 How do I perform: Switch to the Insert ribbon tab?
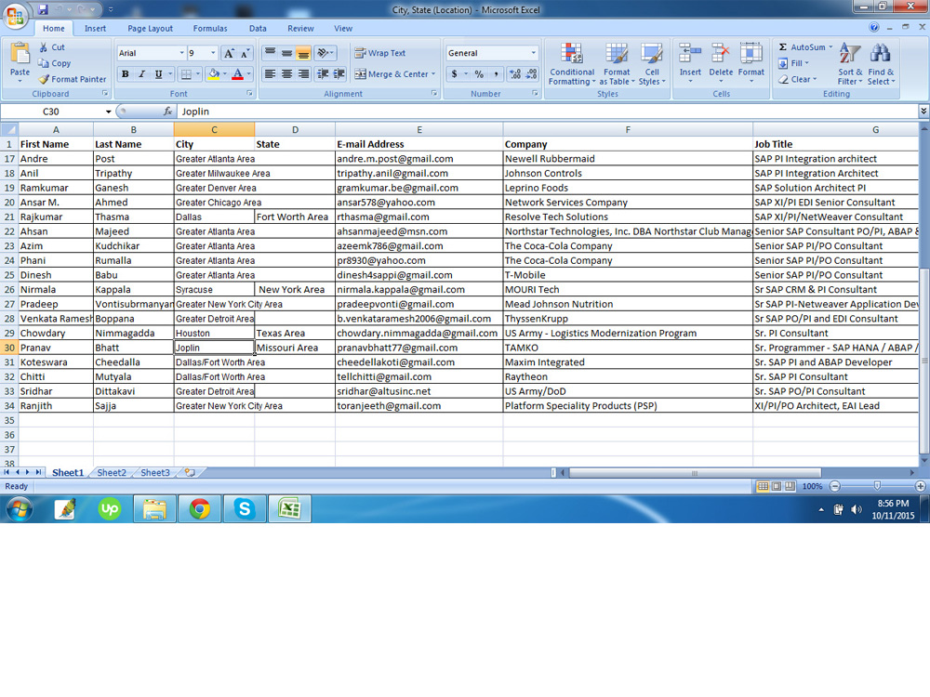(x=95, y=29)
